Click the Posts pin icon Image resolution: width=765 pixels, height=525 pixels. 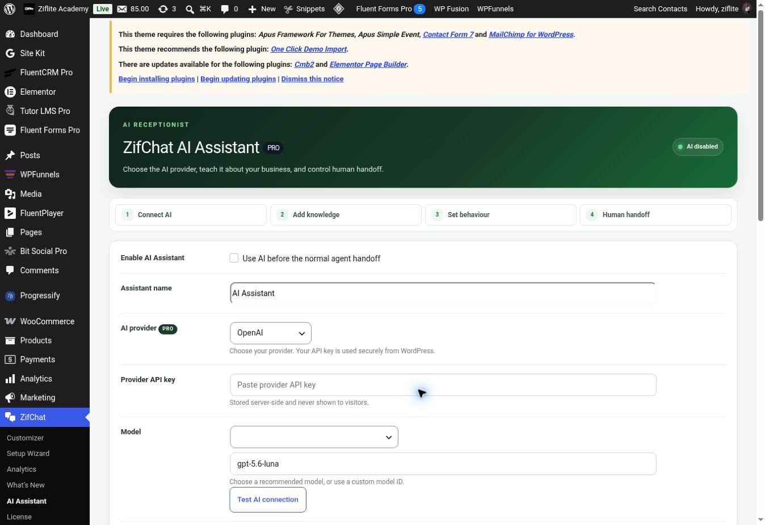[x=10, y=155]
